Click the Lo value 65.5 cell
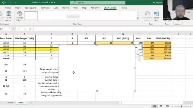The width and height of the screenshot is (193, 108). click(x=24, y=71)
